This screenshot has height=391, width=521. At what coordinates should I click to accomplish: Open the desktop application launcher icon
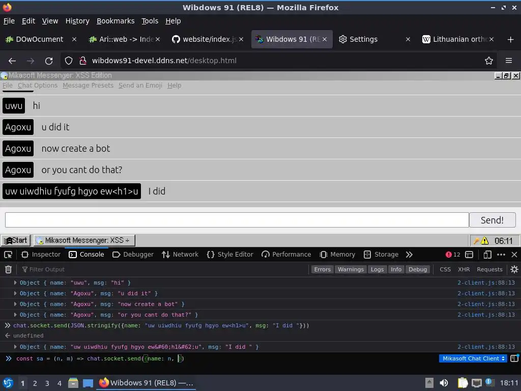coord(8,383)
